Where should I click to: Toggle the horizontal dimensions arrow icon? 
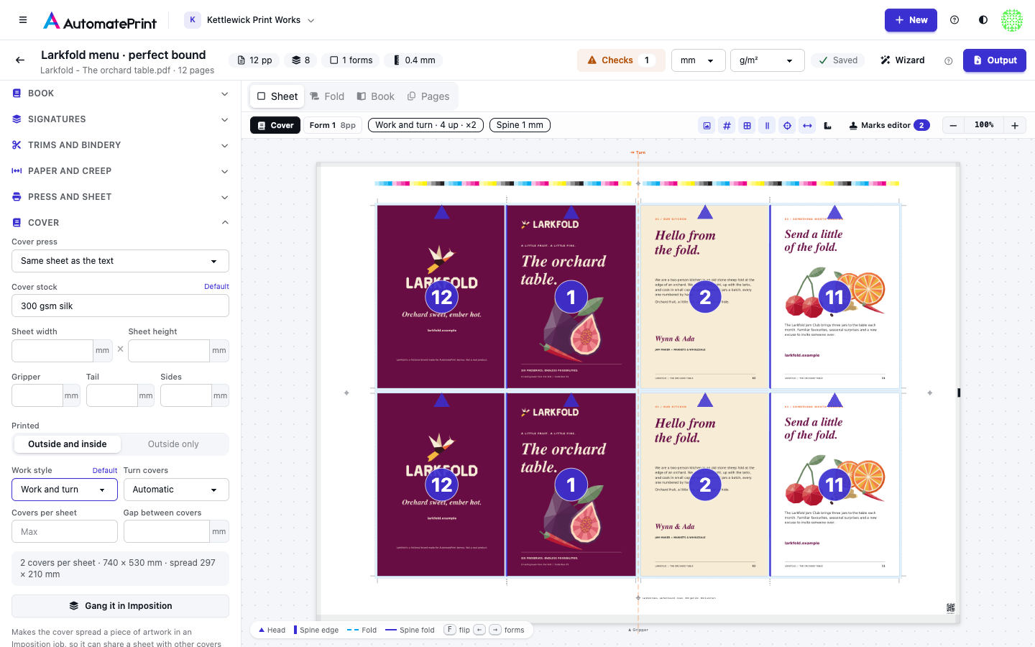point(808,126)
